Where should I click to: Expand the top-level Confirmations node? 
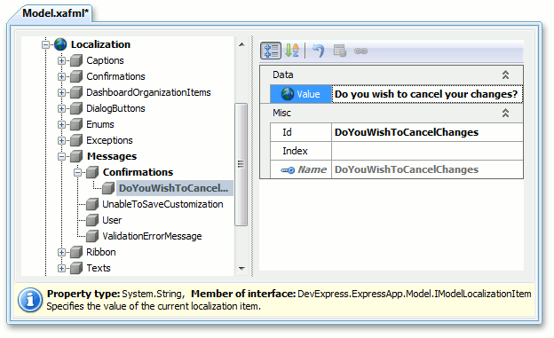coord(61,76)
